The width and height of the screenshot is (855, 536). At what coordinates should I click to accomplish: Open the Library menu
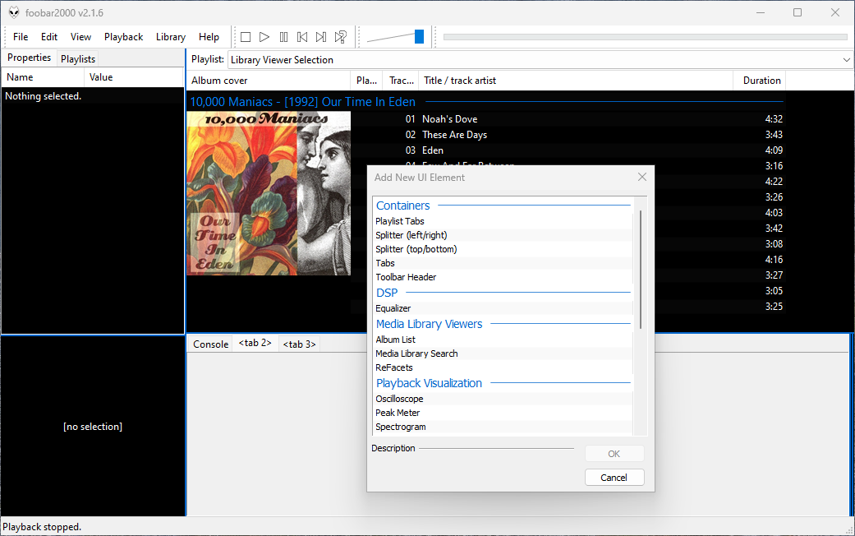(x=171, y=37)
